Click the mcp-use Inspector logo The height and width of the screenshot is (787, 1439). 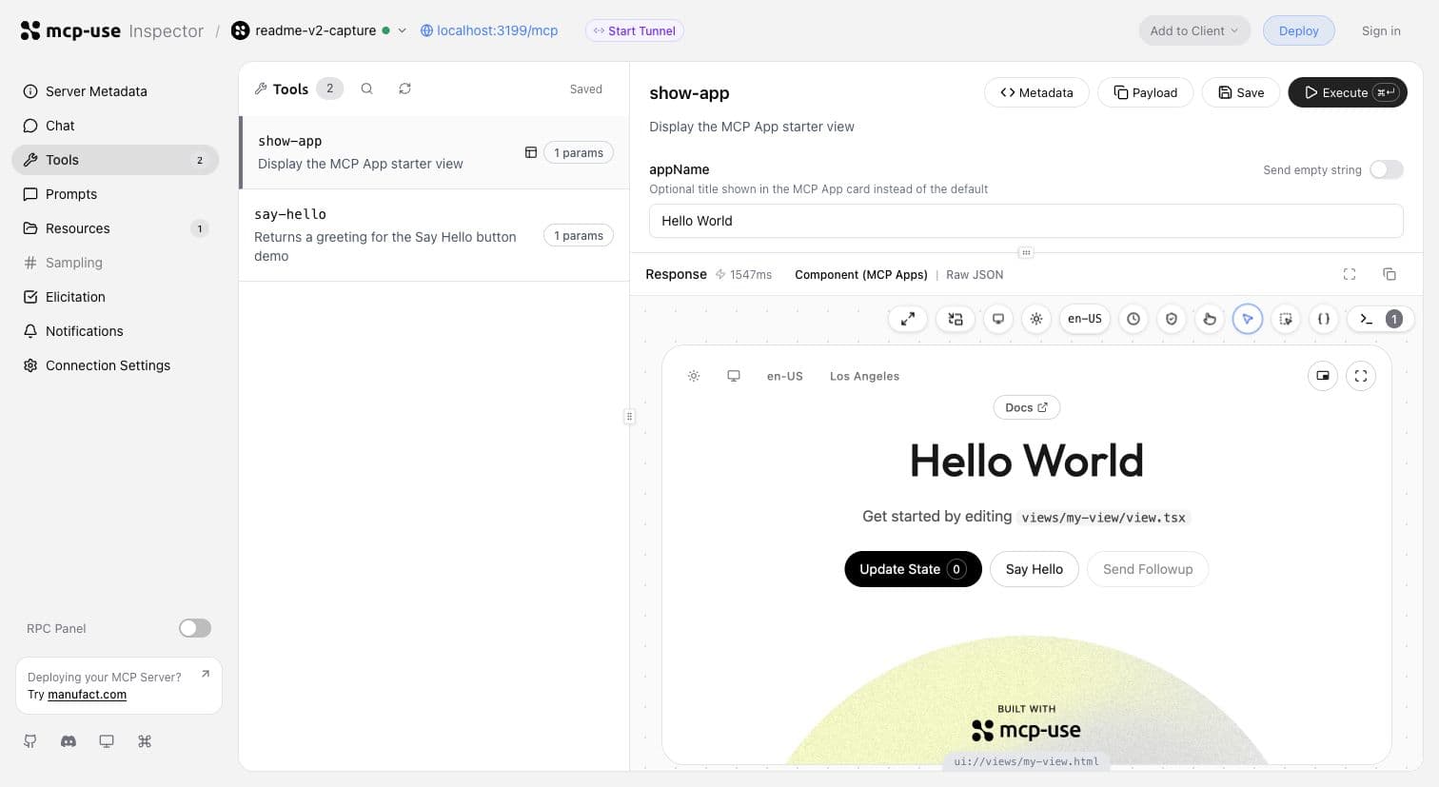click(112, 30)
